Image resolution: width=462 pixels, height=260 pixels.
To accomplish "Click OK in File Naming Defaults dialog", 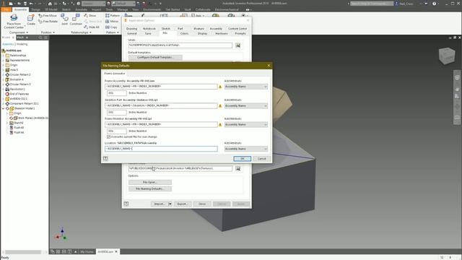I will click(243, 159).
